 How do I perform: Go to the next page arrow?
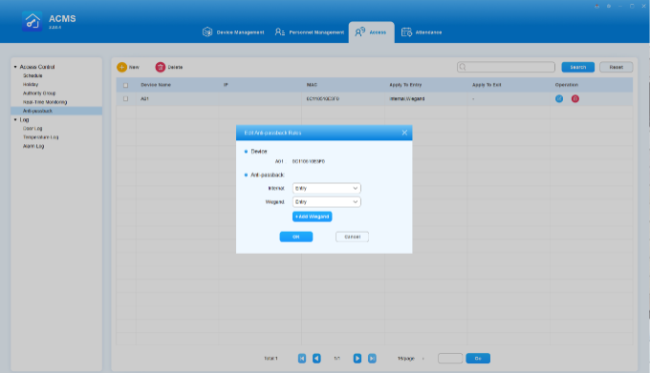(x=357, y=358)
